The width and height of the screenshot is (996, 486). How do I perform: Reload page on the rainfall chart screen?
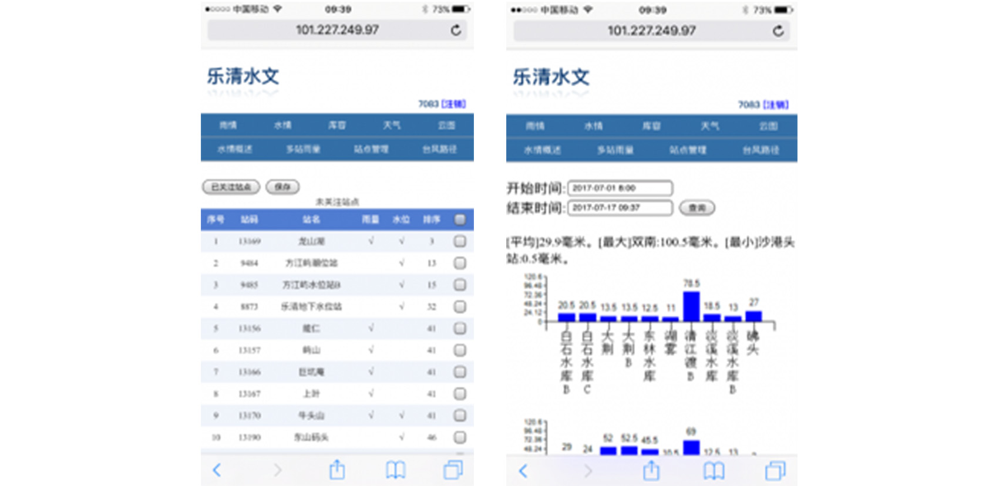click(778, 31)
